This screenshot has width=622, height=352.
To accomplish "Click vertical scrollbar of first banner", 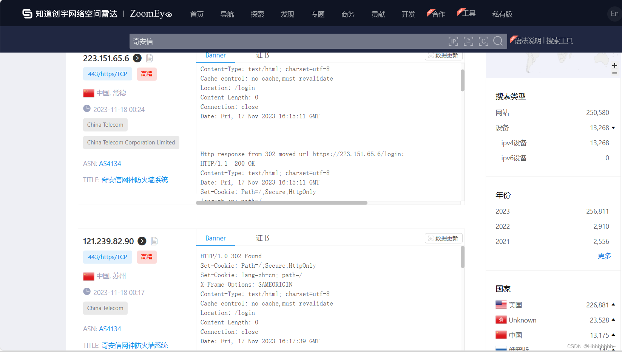I will 463,80.
